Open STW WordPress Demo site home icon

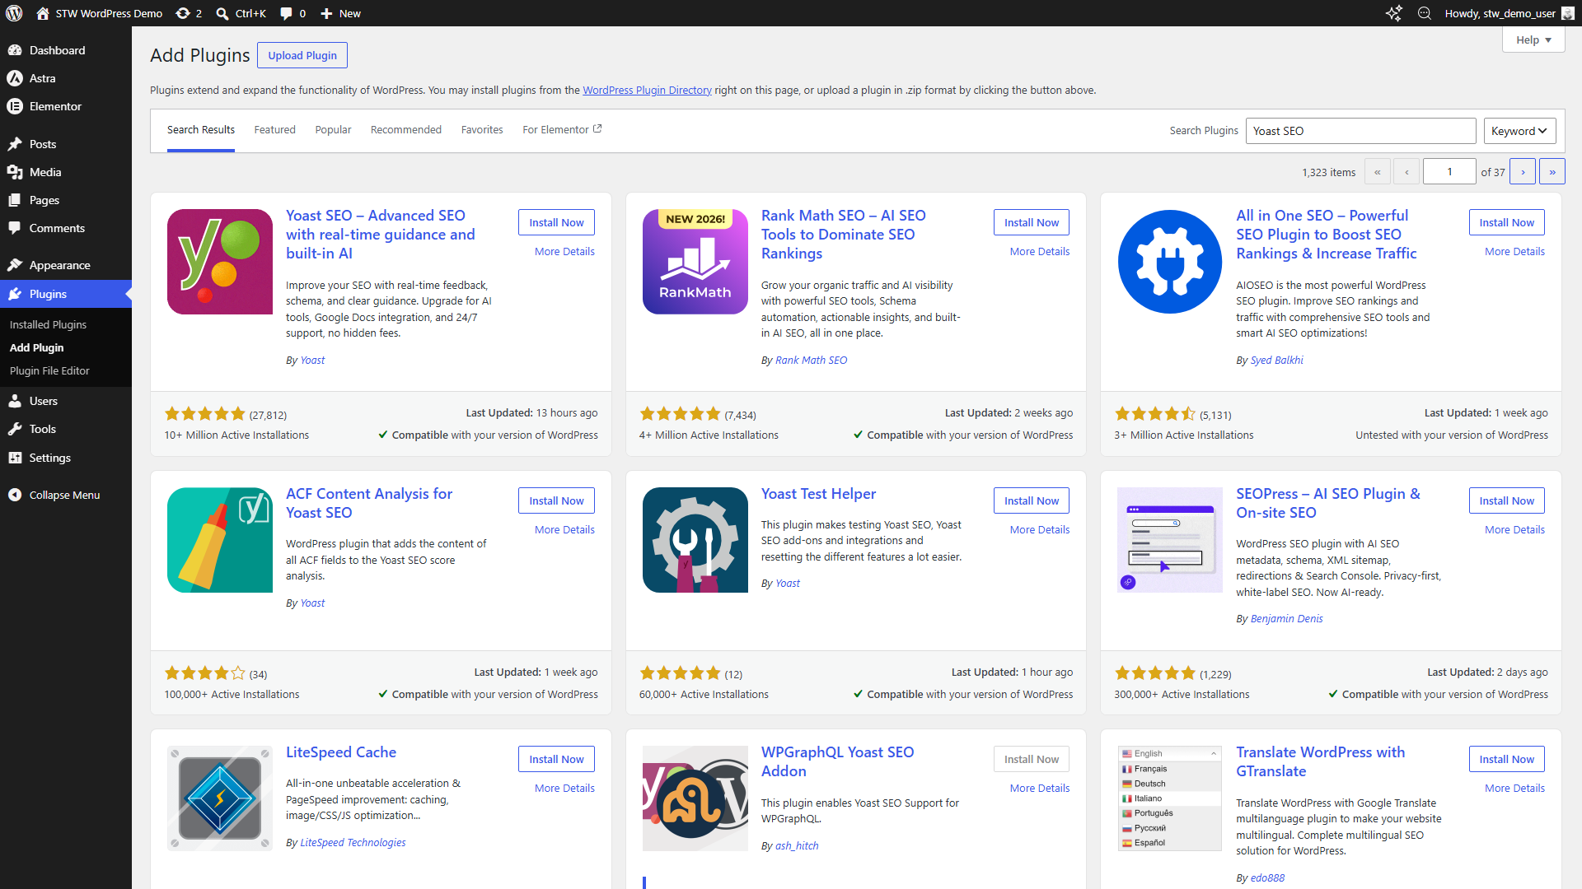43,13
